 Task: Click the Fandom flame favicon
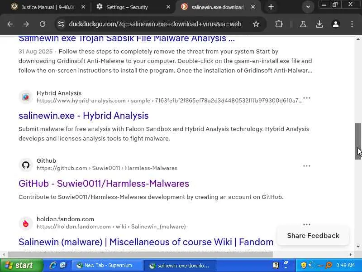(26, 223)
